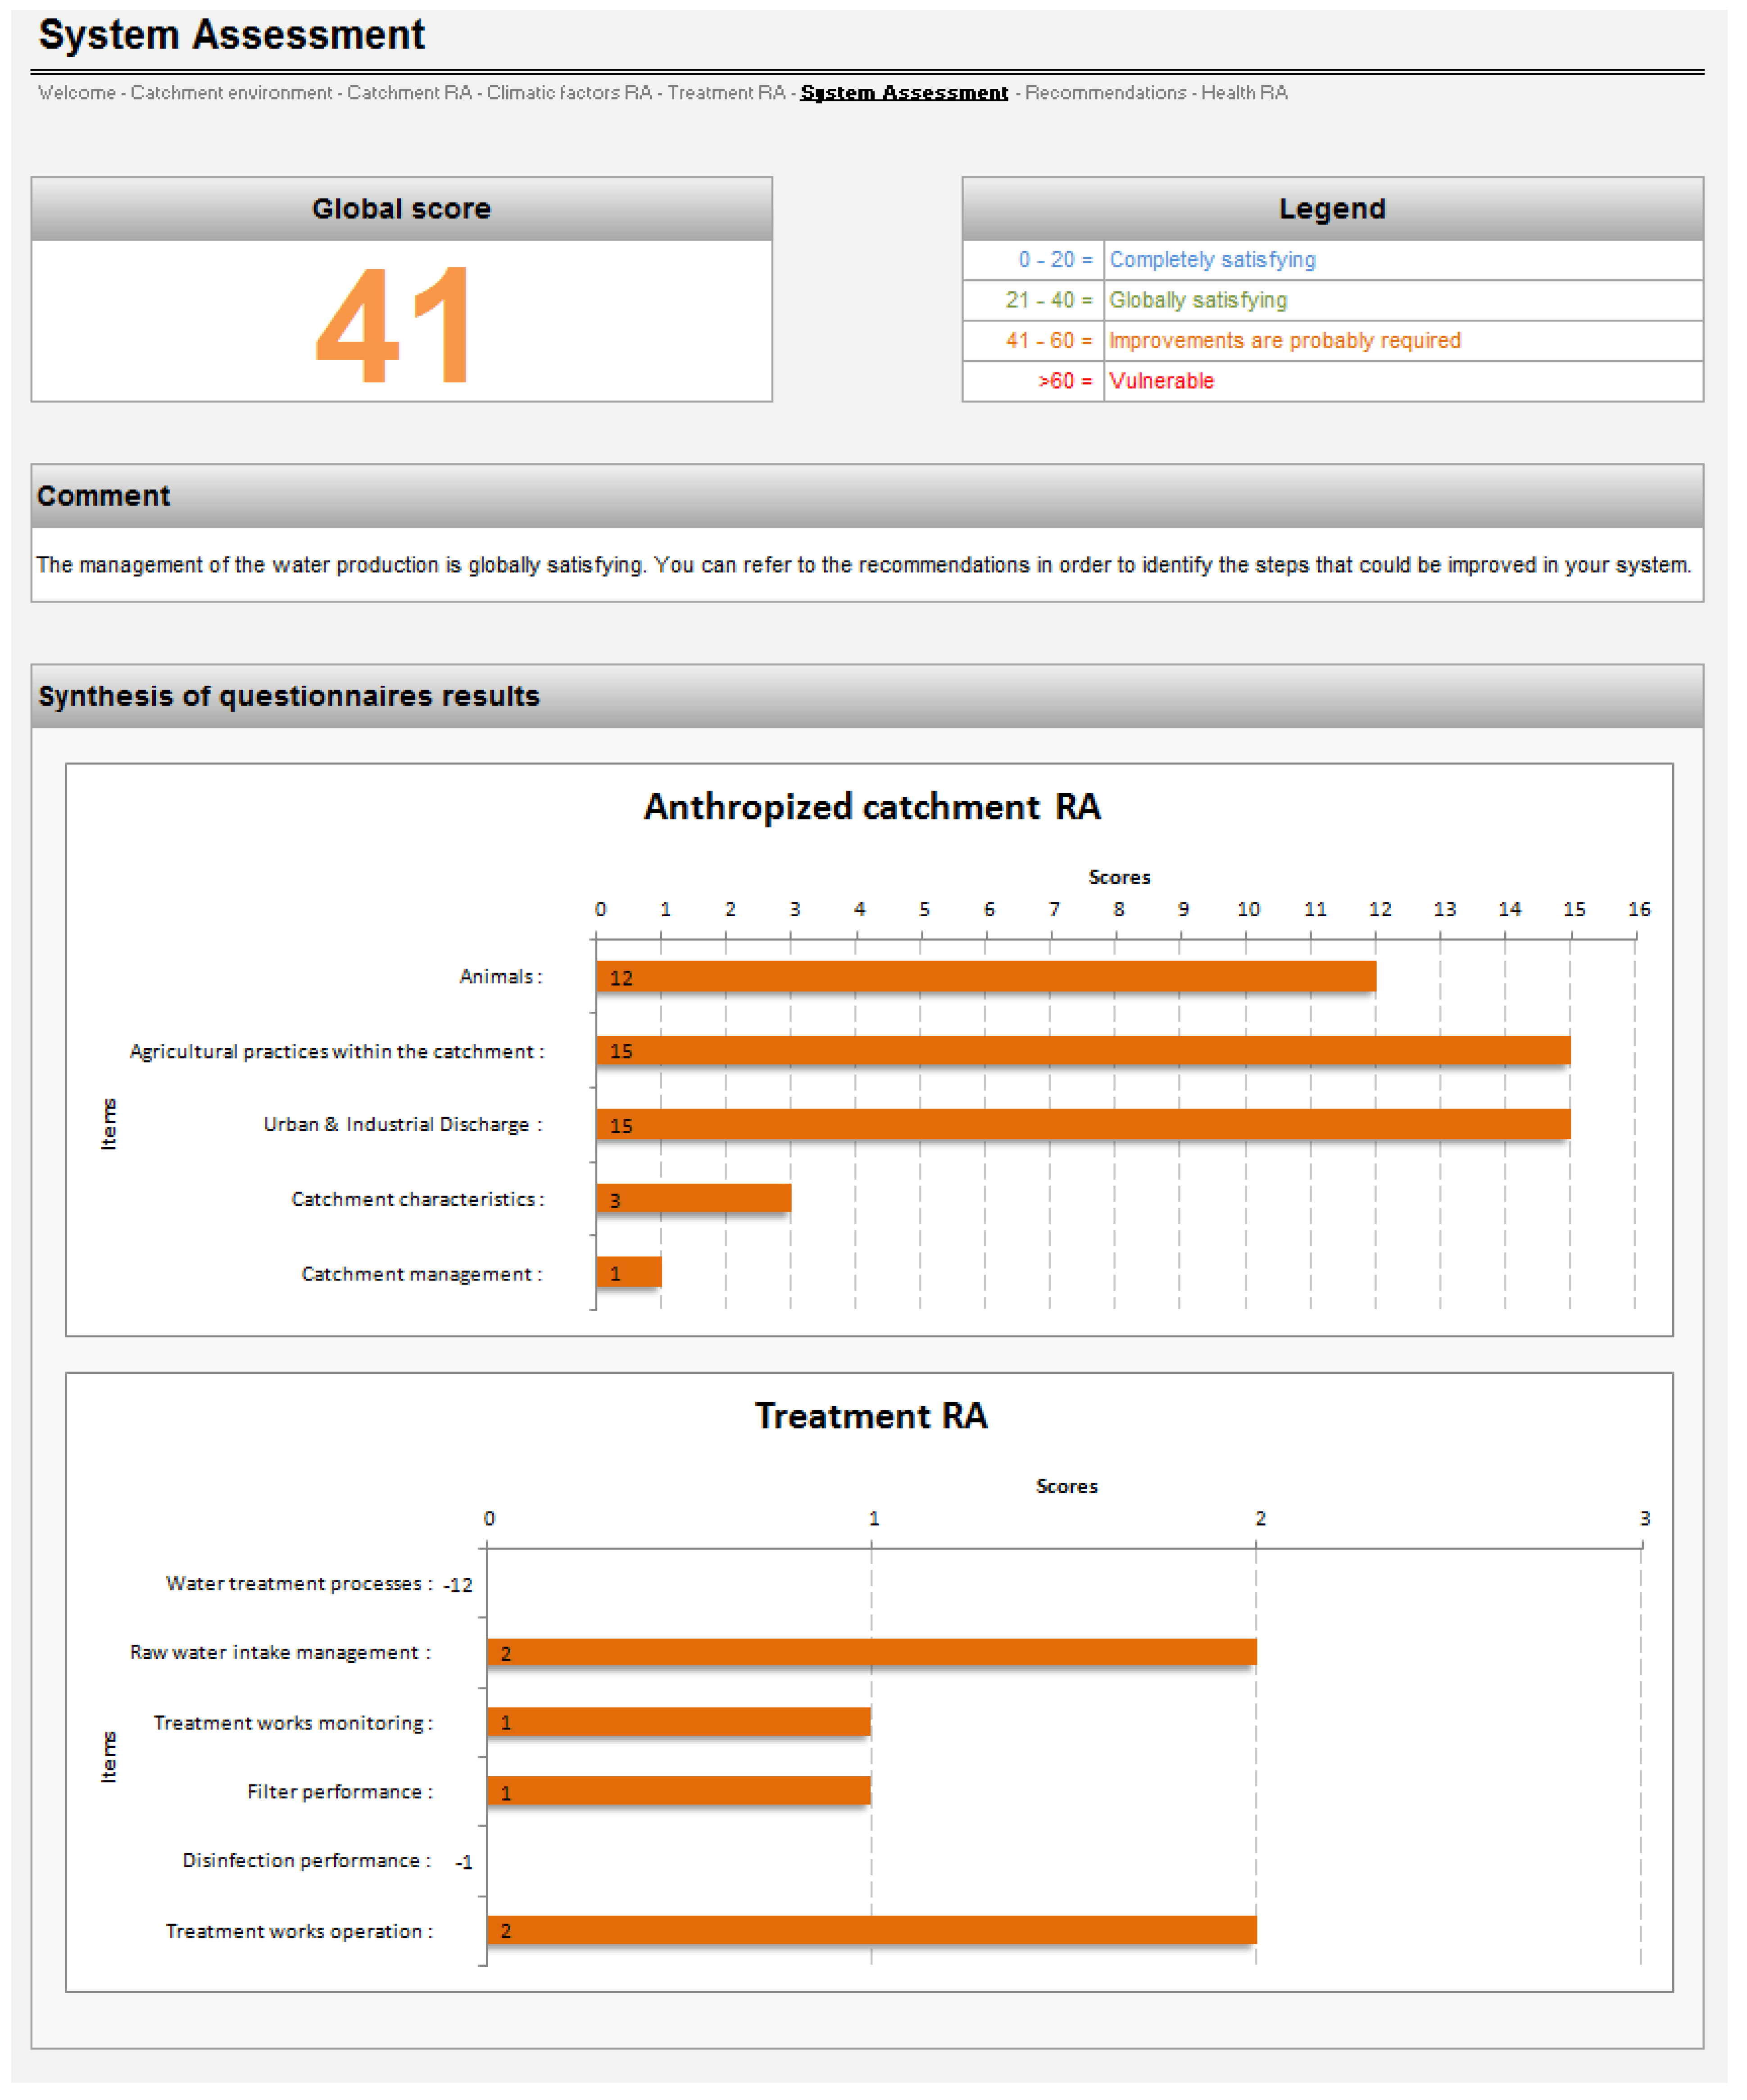The width and height of the screenshot is (1747, 2100).
Task: Click the Catchment management bar
Action: [x=629, y=1273]
